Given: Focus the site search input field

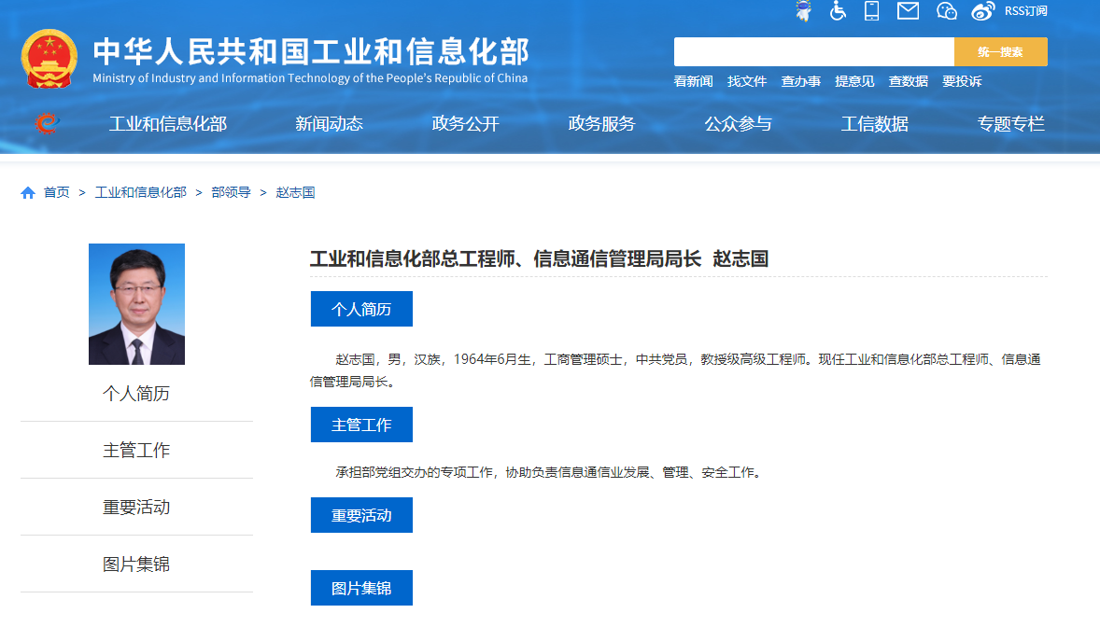Looking at the screenshot, I should [813, 52].
